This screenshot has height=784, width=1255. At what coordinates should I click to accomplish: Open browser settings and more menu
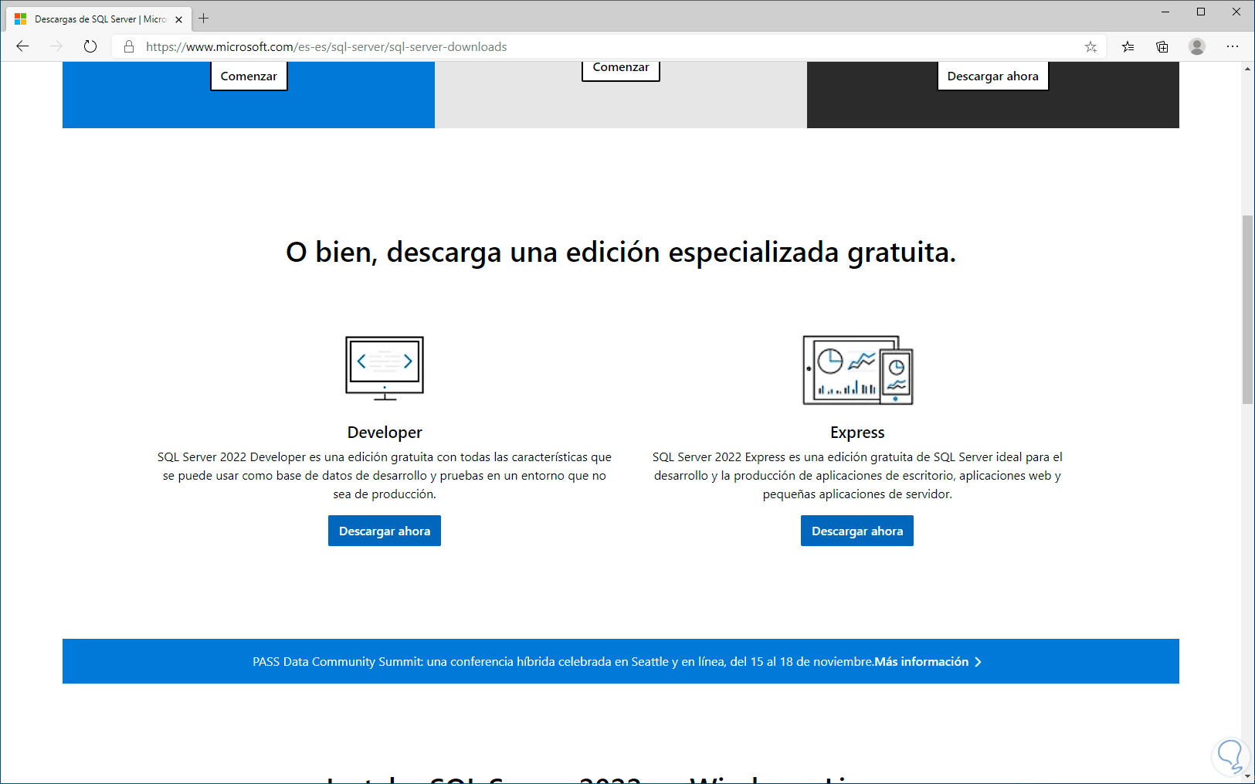pyautogui.click(x=1233, y=46)
